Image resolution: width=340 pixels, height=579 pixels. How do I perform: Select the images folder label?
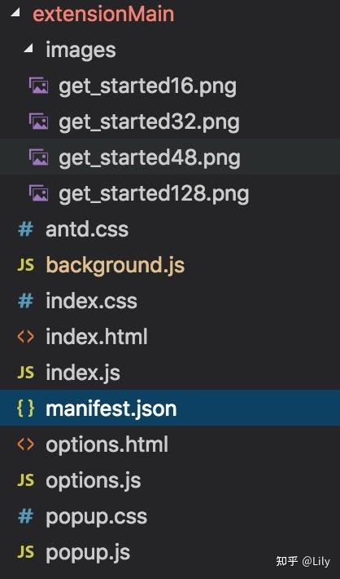pos(81,51)
